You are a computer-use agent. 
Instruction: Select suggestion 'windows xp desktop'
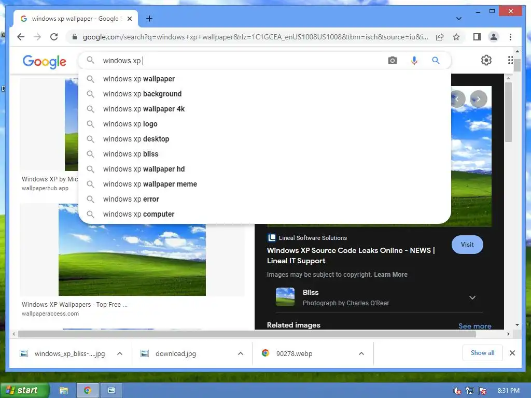[264, 139]
